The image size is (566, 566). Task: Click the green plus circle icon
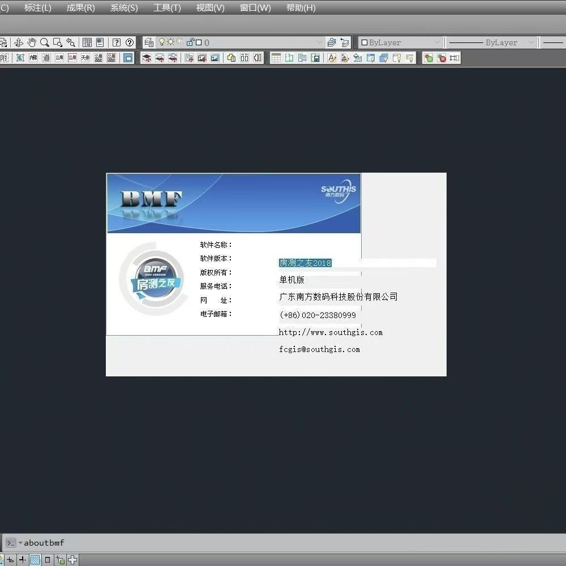coord(428,58)
